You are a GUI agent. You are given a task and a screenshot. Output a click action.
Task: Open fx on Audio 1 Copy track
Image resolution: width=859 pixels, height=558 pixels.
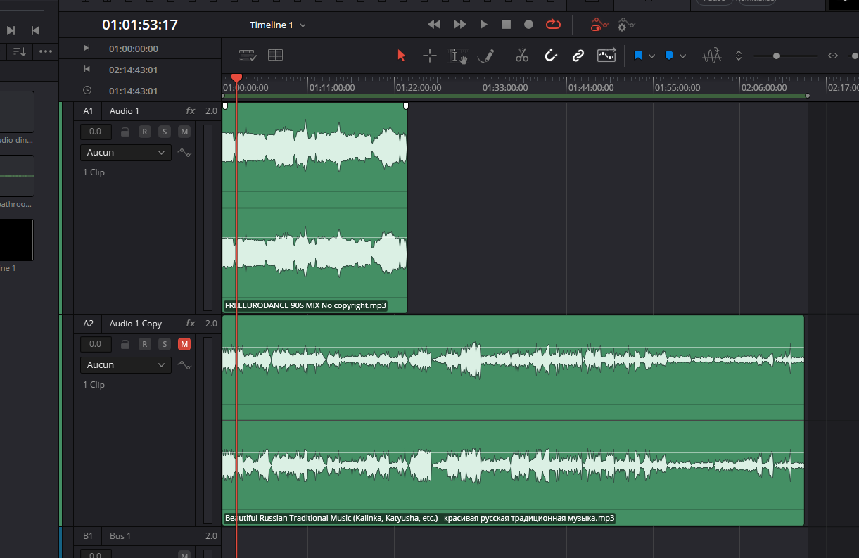tap(190, 324)
